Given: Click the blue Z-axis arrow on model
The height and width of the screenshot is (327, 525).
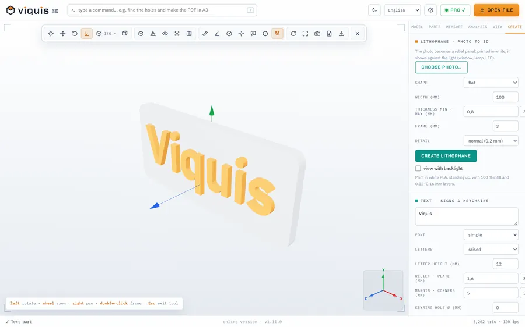Looking at the screenshot, I should tap(155, 206).
